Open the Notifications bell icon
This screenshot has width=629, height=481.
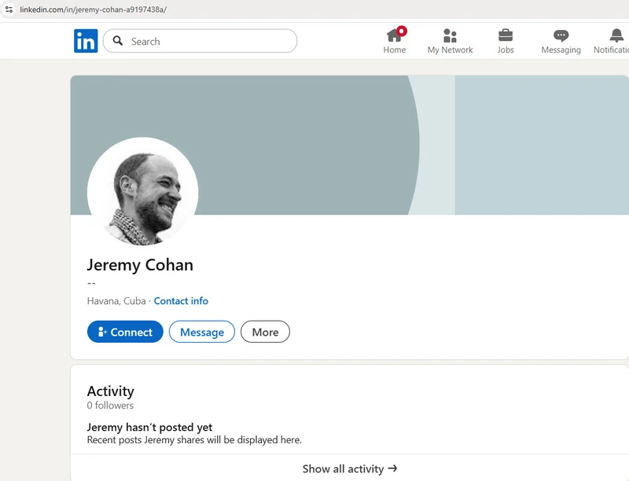coord(616,35)
